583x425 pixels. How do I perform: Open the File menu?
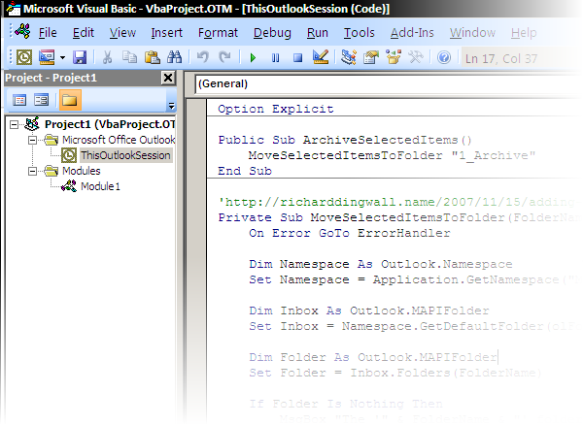coord(48,33)
